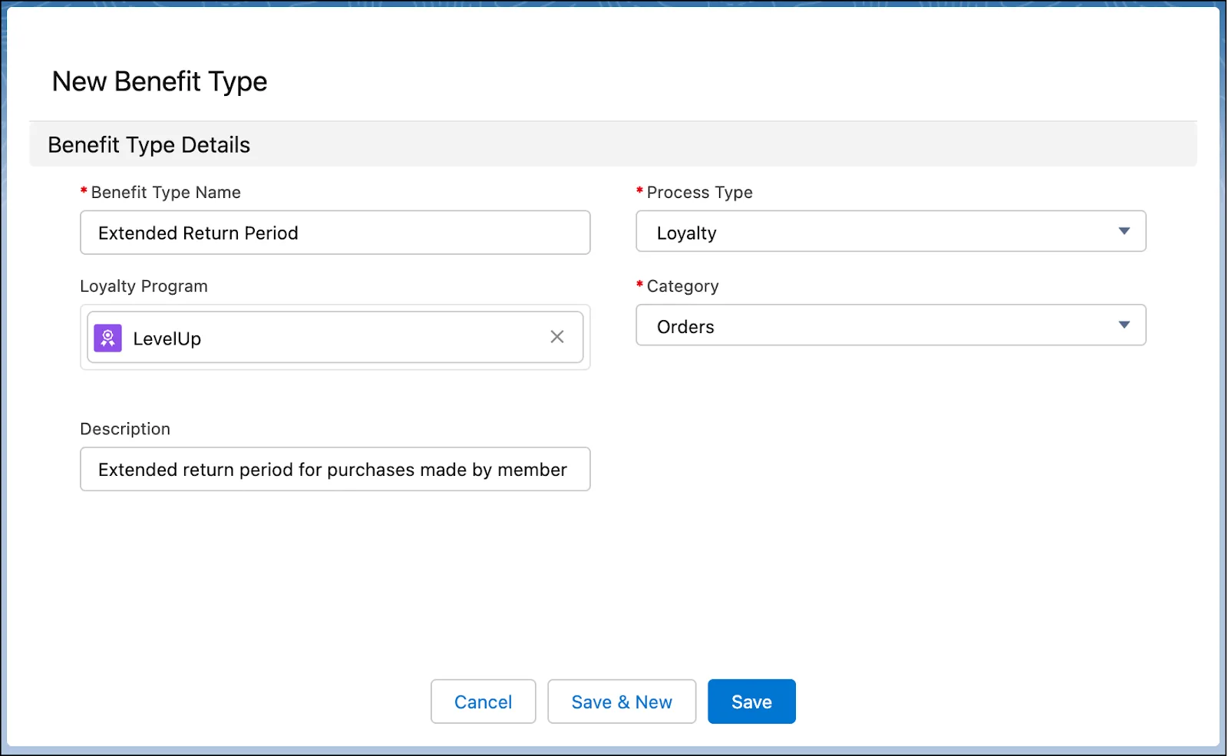Click Save & New
This screenshot has width=1228, height=756.
coord(622,701)
